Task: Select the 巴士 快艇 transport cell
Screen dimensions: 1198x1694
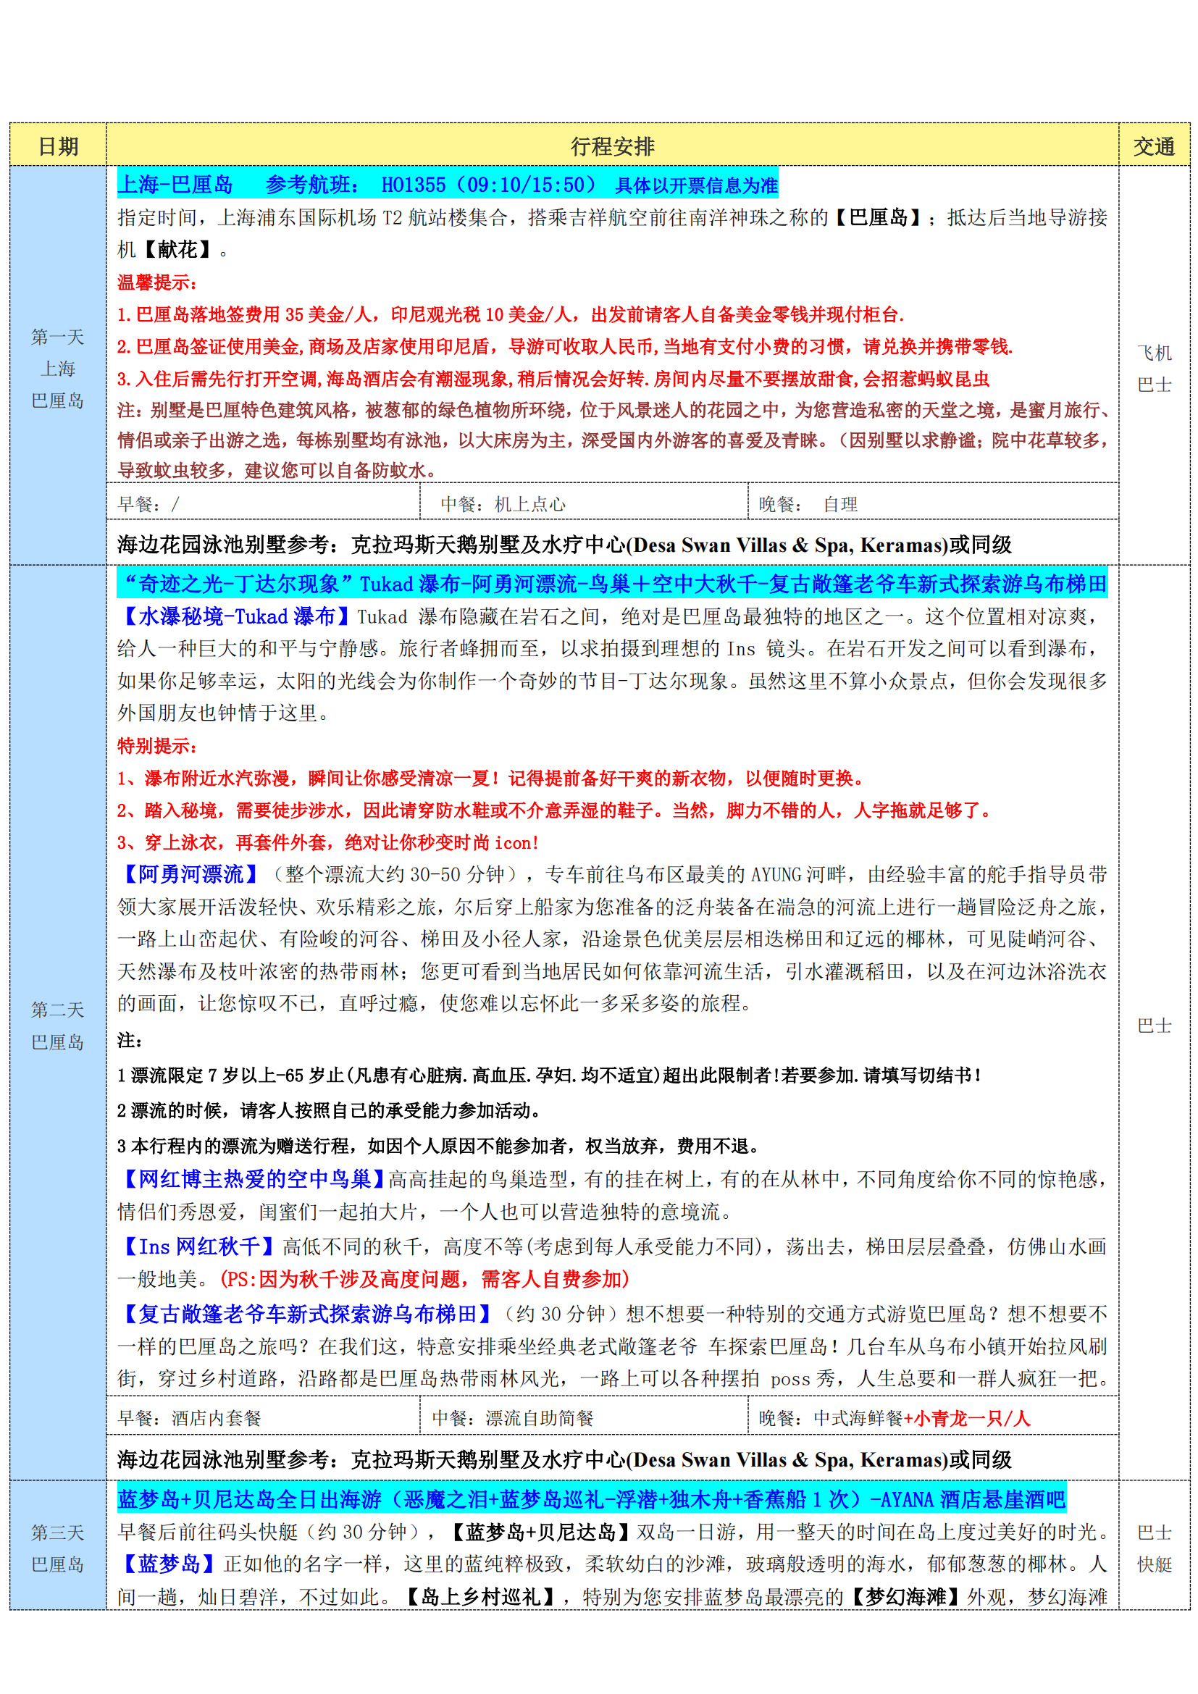Action: [x=1154, y=1548]
